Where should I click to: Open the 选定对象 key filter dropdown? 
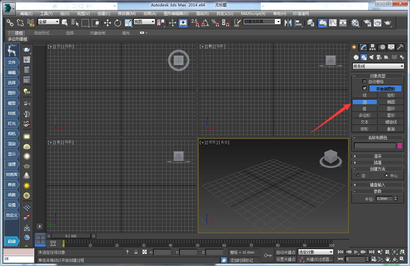point(316,252)
